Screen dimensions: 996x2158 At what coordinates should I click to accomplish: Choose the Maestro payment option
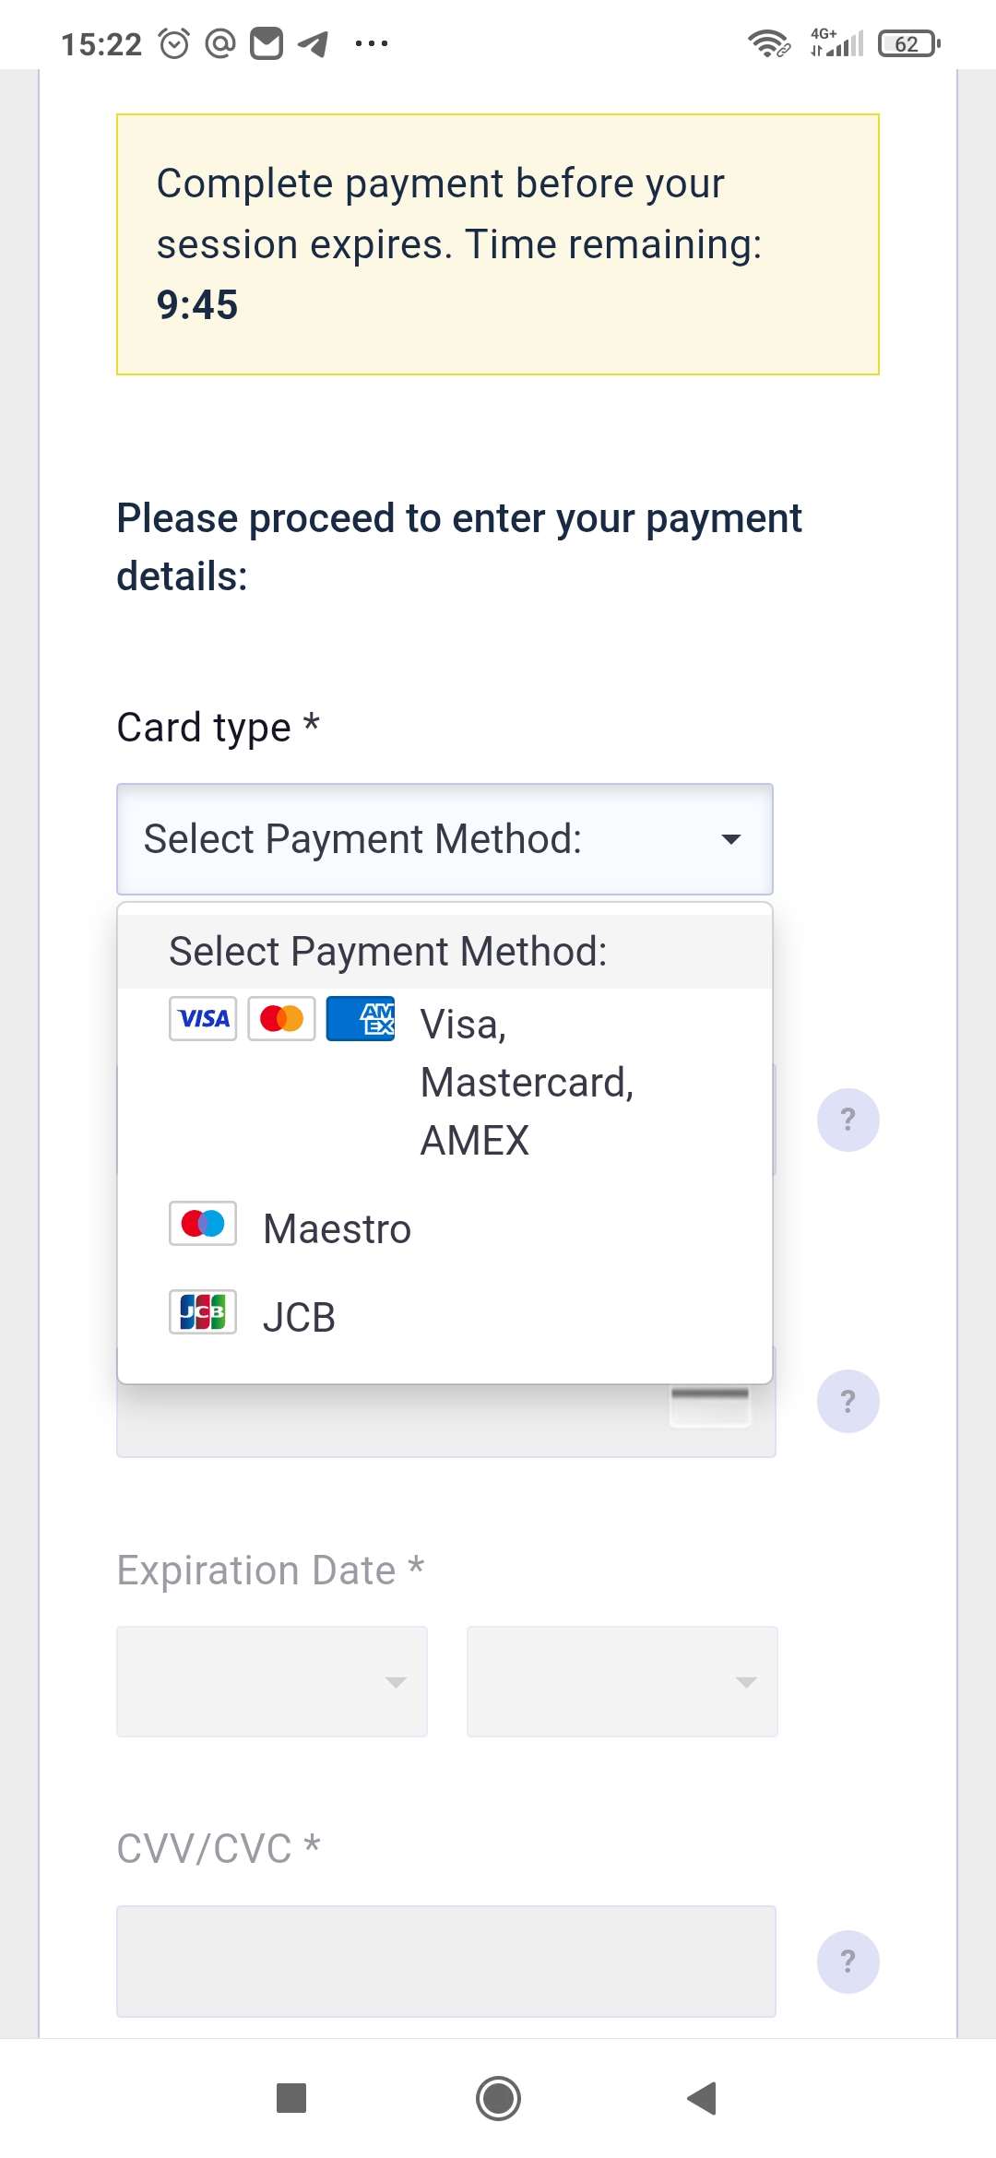(445, 1227)
